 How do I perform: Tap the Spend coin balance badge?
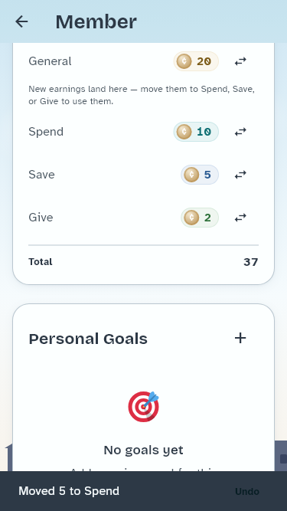click(x=196, y=132)
